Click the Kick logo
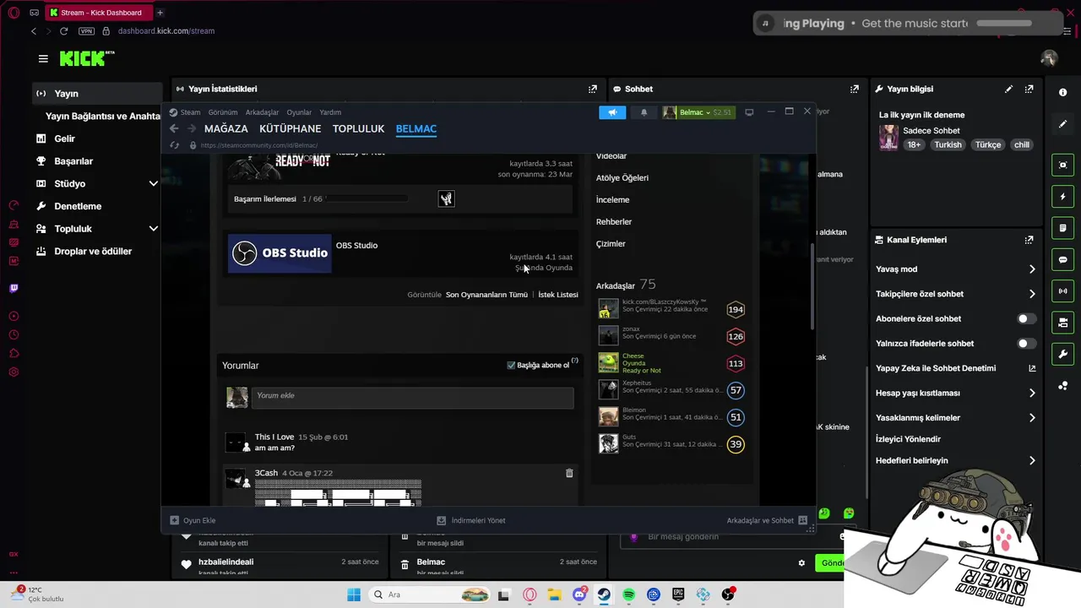1081x608 pixels. [x=86, y=58]
